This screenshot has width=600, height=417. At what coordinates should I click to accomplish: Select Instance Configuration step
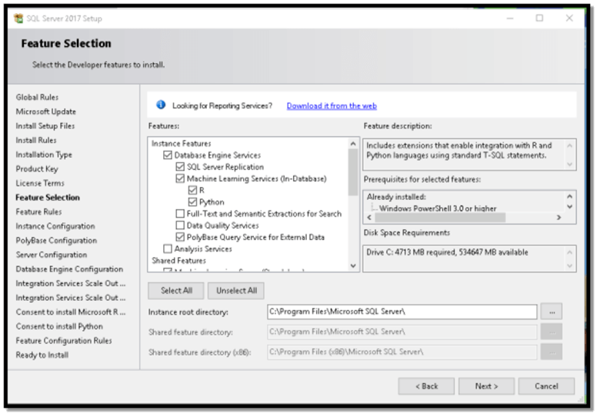pyautogui.click(x=55, y=226)
